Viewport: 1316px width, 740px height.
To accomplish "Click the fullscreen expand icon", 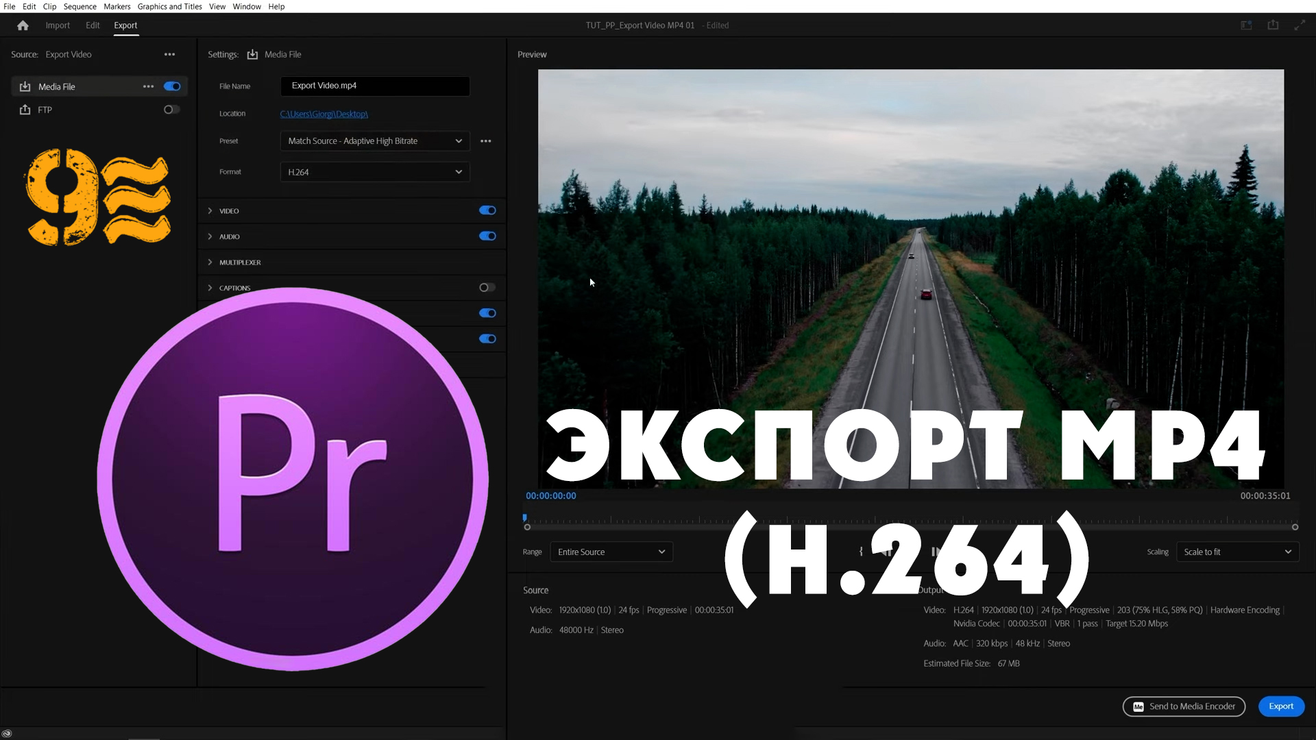I will 1300,25.
